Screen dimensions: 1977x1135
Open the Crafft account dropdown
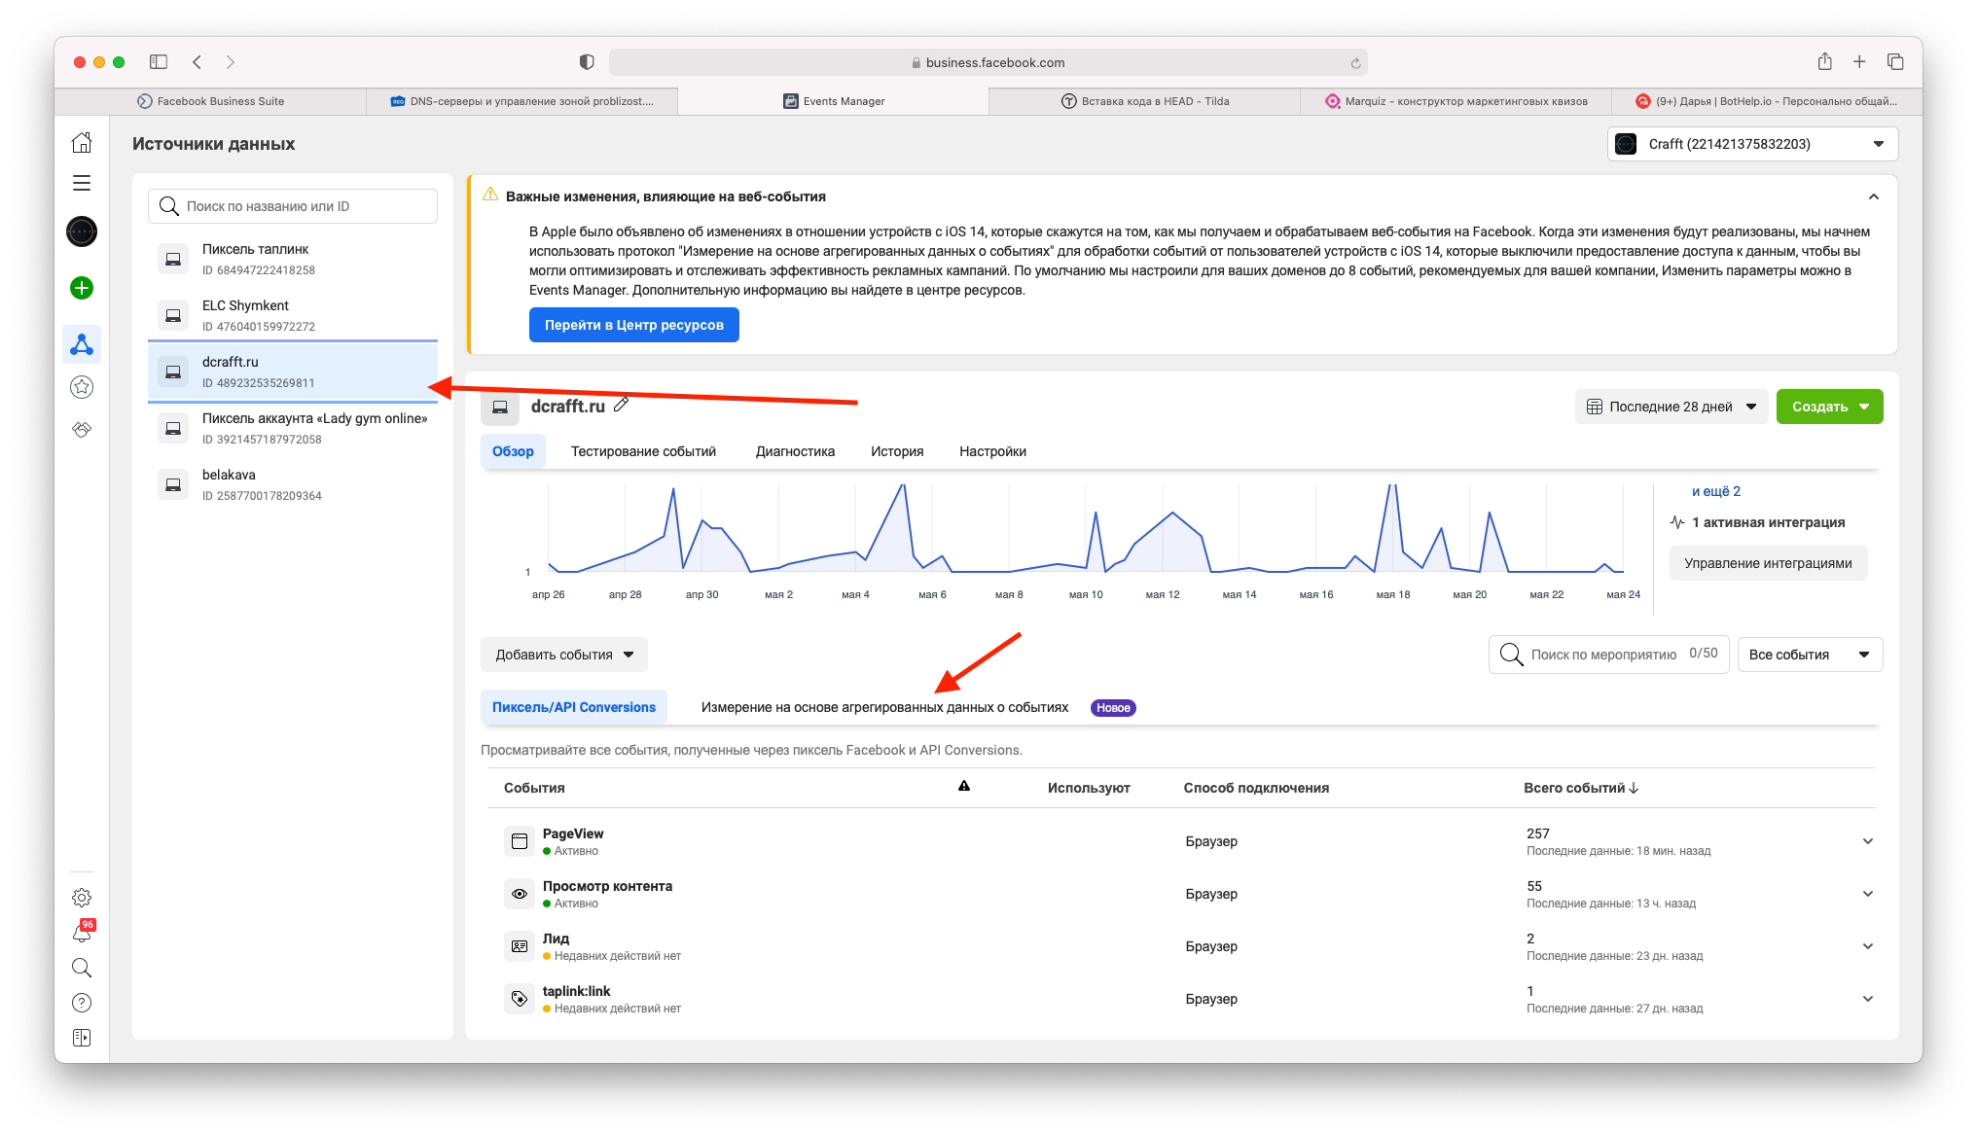[1752, 144]
